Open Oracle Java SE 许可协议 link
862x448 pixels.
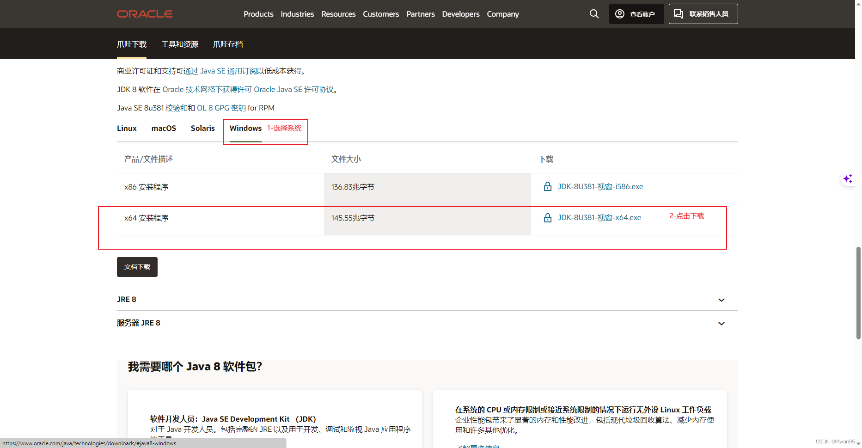pyautogui.click(x=293, y=89)
